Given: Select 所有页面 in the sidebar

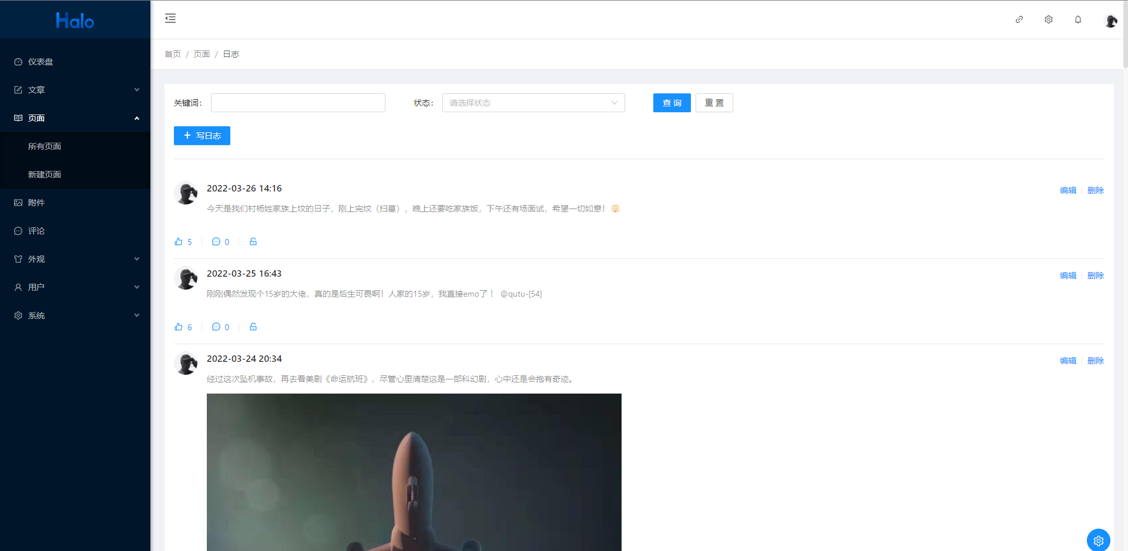Looking at the screenshot, I should pos(44,146).
